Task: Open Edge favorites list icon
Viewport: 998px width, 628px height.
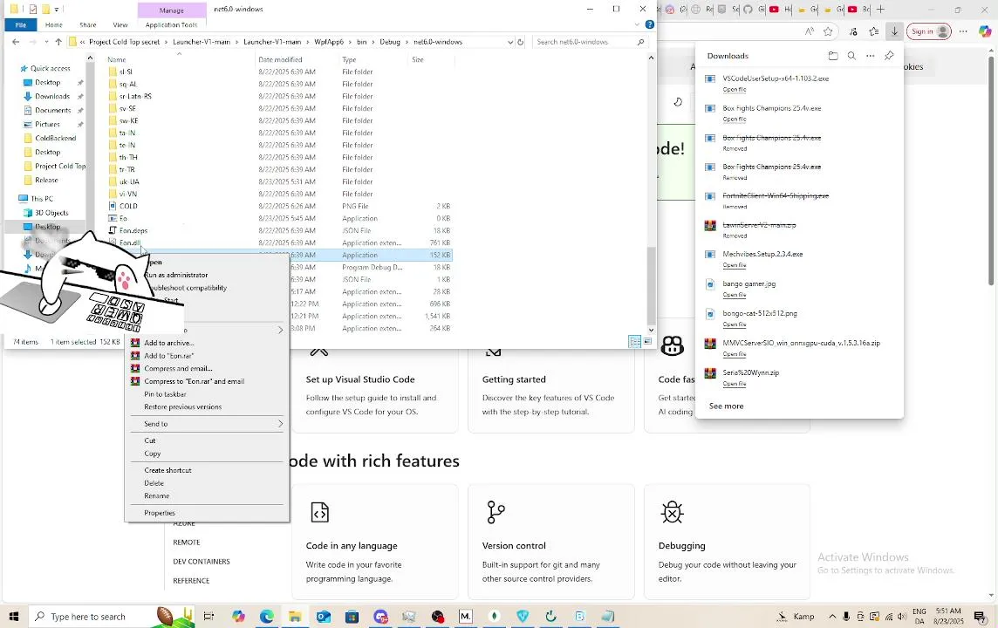Action: (874, 31)
